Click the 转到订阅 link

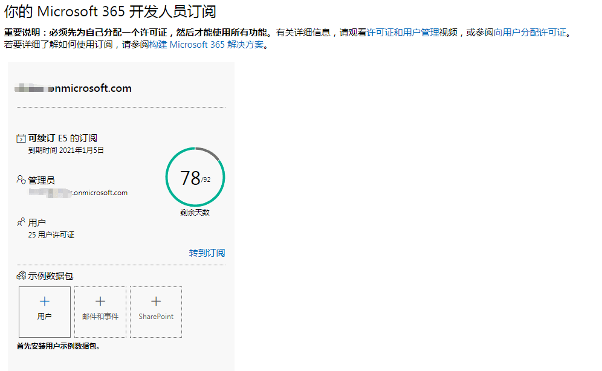coord(207,253)
